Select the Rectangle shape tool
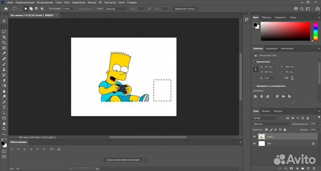 pyautogui.click(x=4, y=118)
